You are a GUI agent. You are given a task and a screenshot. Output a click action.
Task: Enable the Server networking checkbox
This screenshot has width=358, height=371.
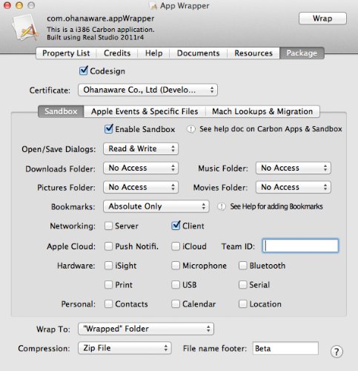pyautogui.click(x=108, y=226)
